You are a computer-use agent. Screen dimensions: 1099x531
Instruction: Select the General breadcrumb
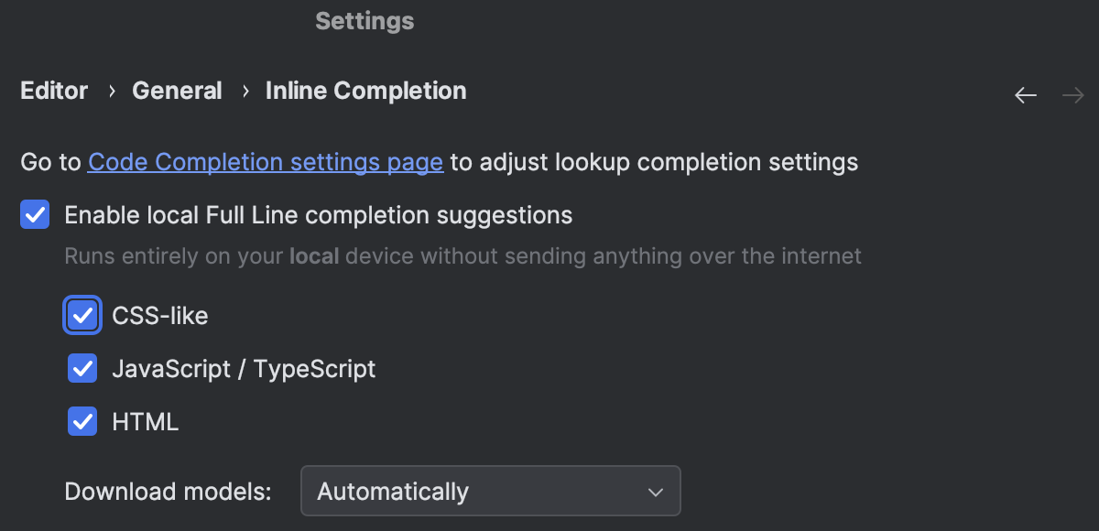(x=177, y=90)
